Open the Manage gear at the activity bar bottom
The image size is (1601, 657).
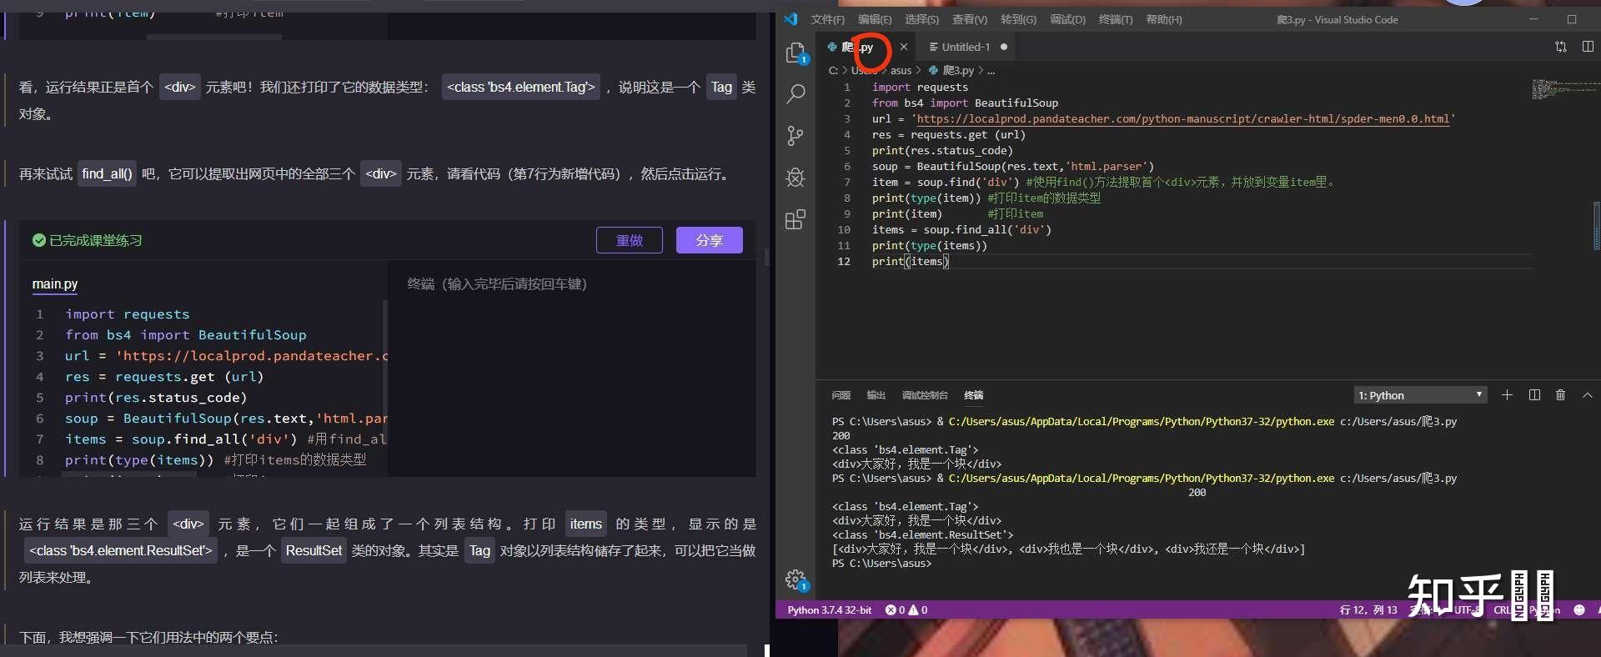[795, 579]
